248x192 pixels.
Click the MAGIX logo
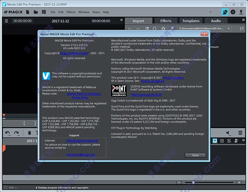click(x=13, y=12)
